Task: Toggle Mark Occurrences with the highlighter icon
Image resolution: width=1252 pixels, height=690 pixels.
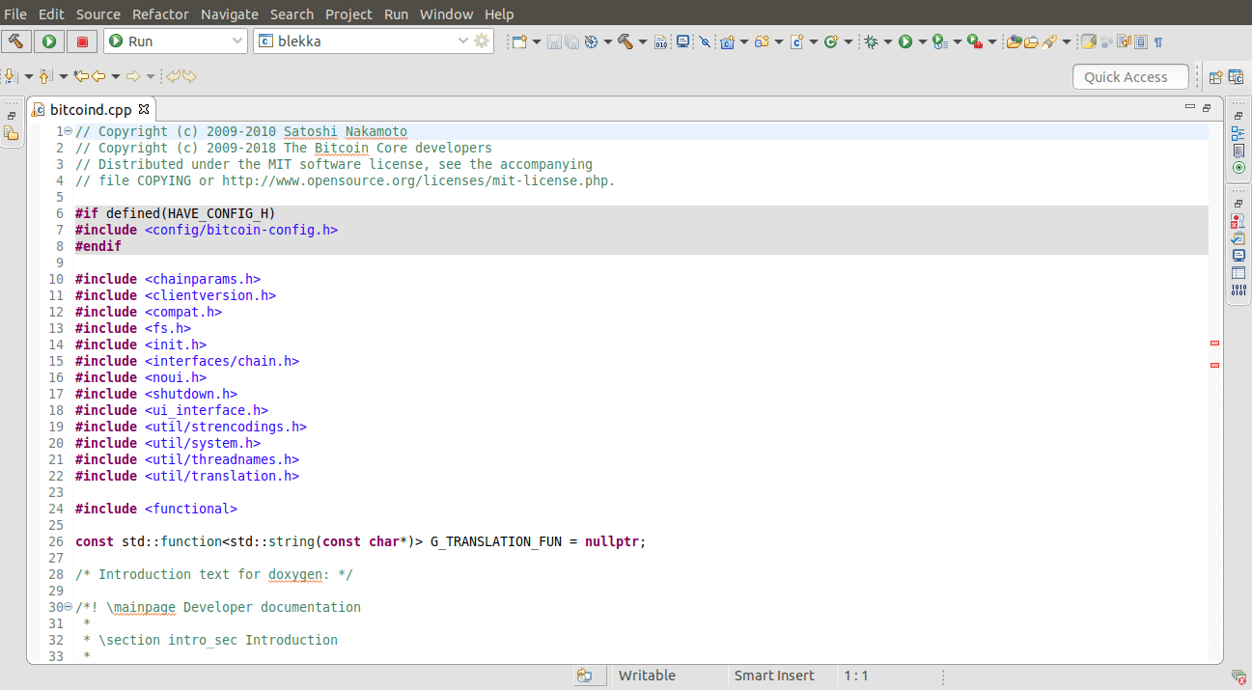Action: [1088, 41]
